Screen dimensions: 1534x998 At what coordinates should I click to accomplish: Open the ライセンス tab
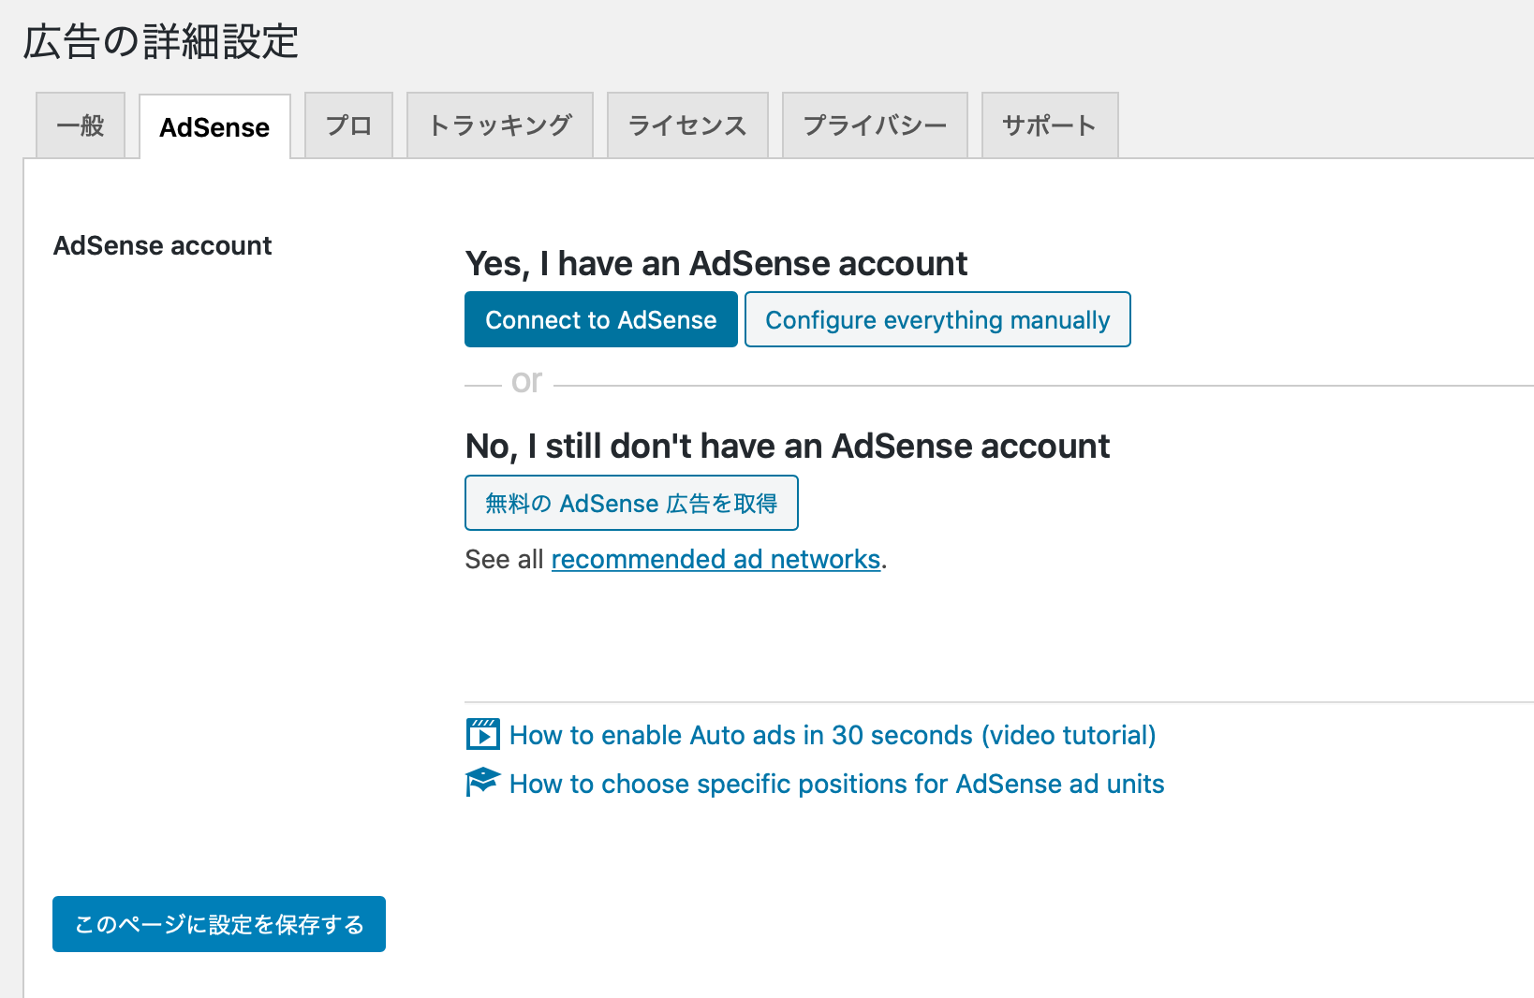coord(687,125)
